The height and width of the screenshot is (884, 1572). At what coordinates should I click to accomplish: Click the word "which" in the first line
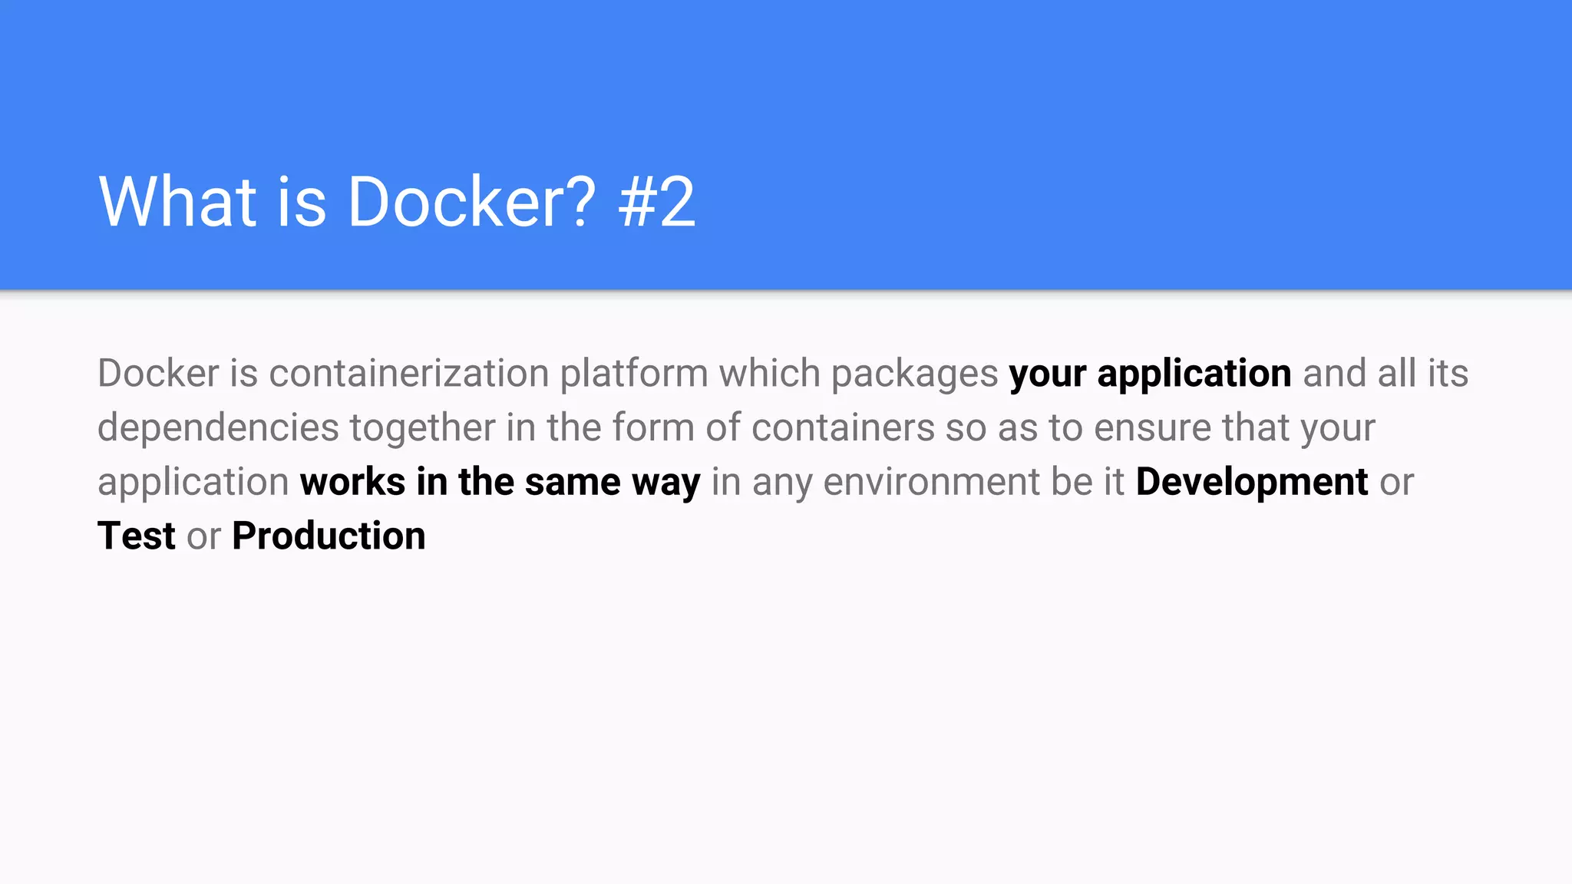770,374
